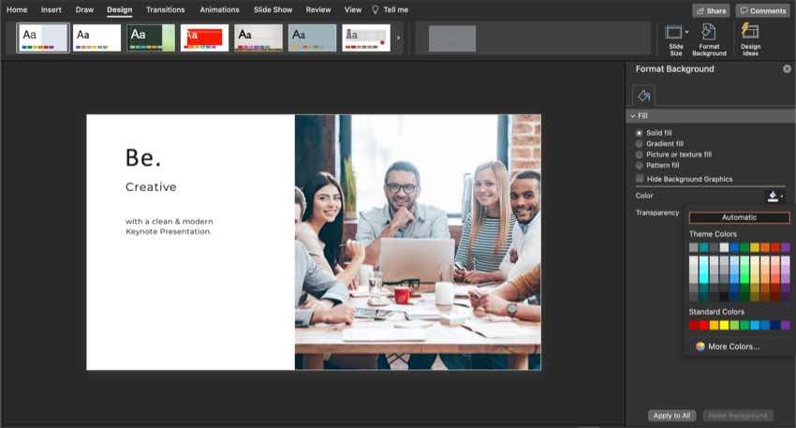The image size is (796, 428).
Task: Click the More Colors color wheel icon
Action: pos(700,347)
